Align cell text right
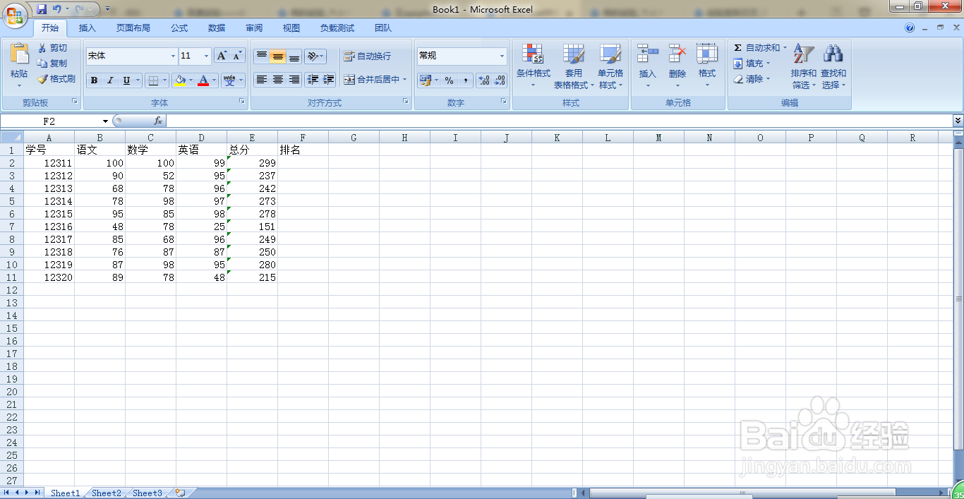This screenshot has height=499, width=964. [294, 80]
